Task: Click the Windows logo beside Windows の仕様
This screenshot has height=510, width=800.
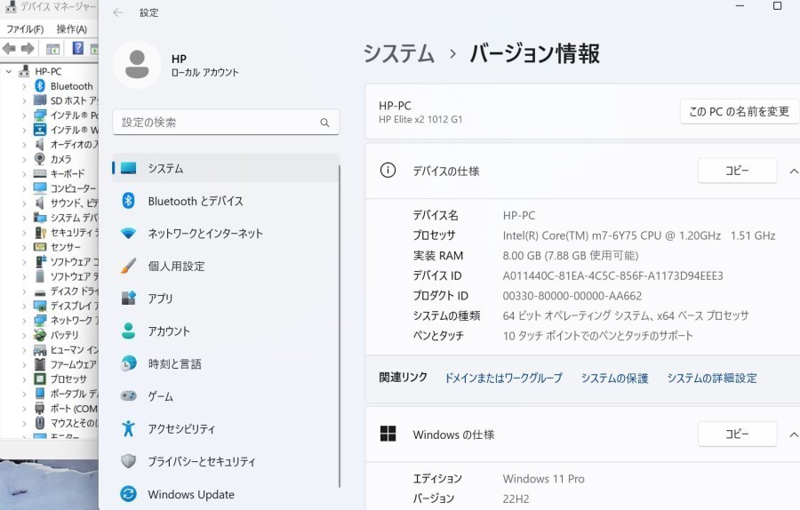Action: pyautogui.click(x=388, y=434)
